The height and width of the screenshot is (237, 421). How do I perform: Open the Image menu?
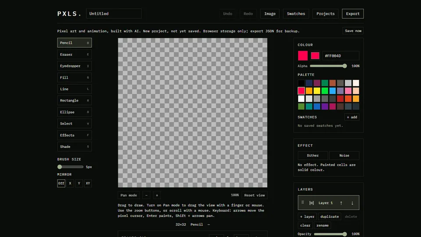coord(270,14)
